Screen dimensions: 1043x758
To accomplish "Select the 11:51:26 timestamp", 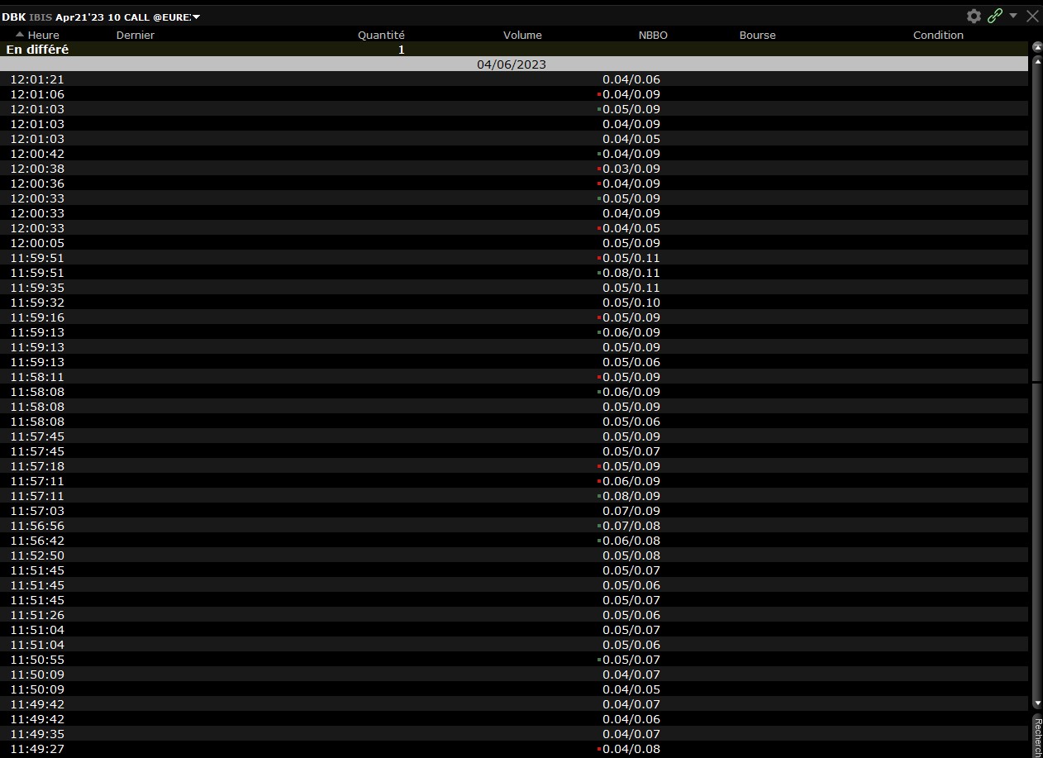I will click(37, 615).
